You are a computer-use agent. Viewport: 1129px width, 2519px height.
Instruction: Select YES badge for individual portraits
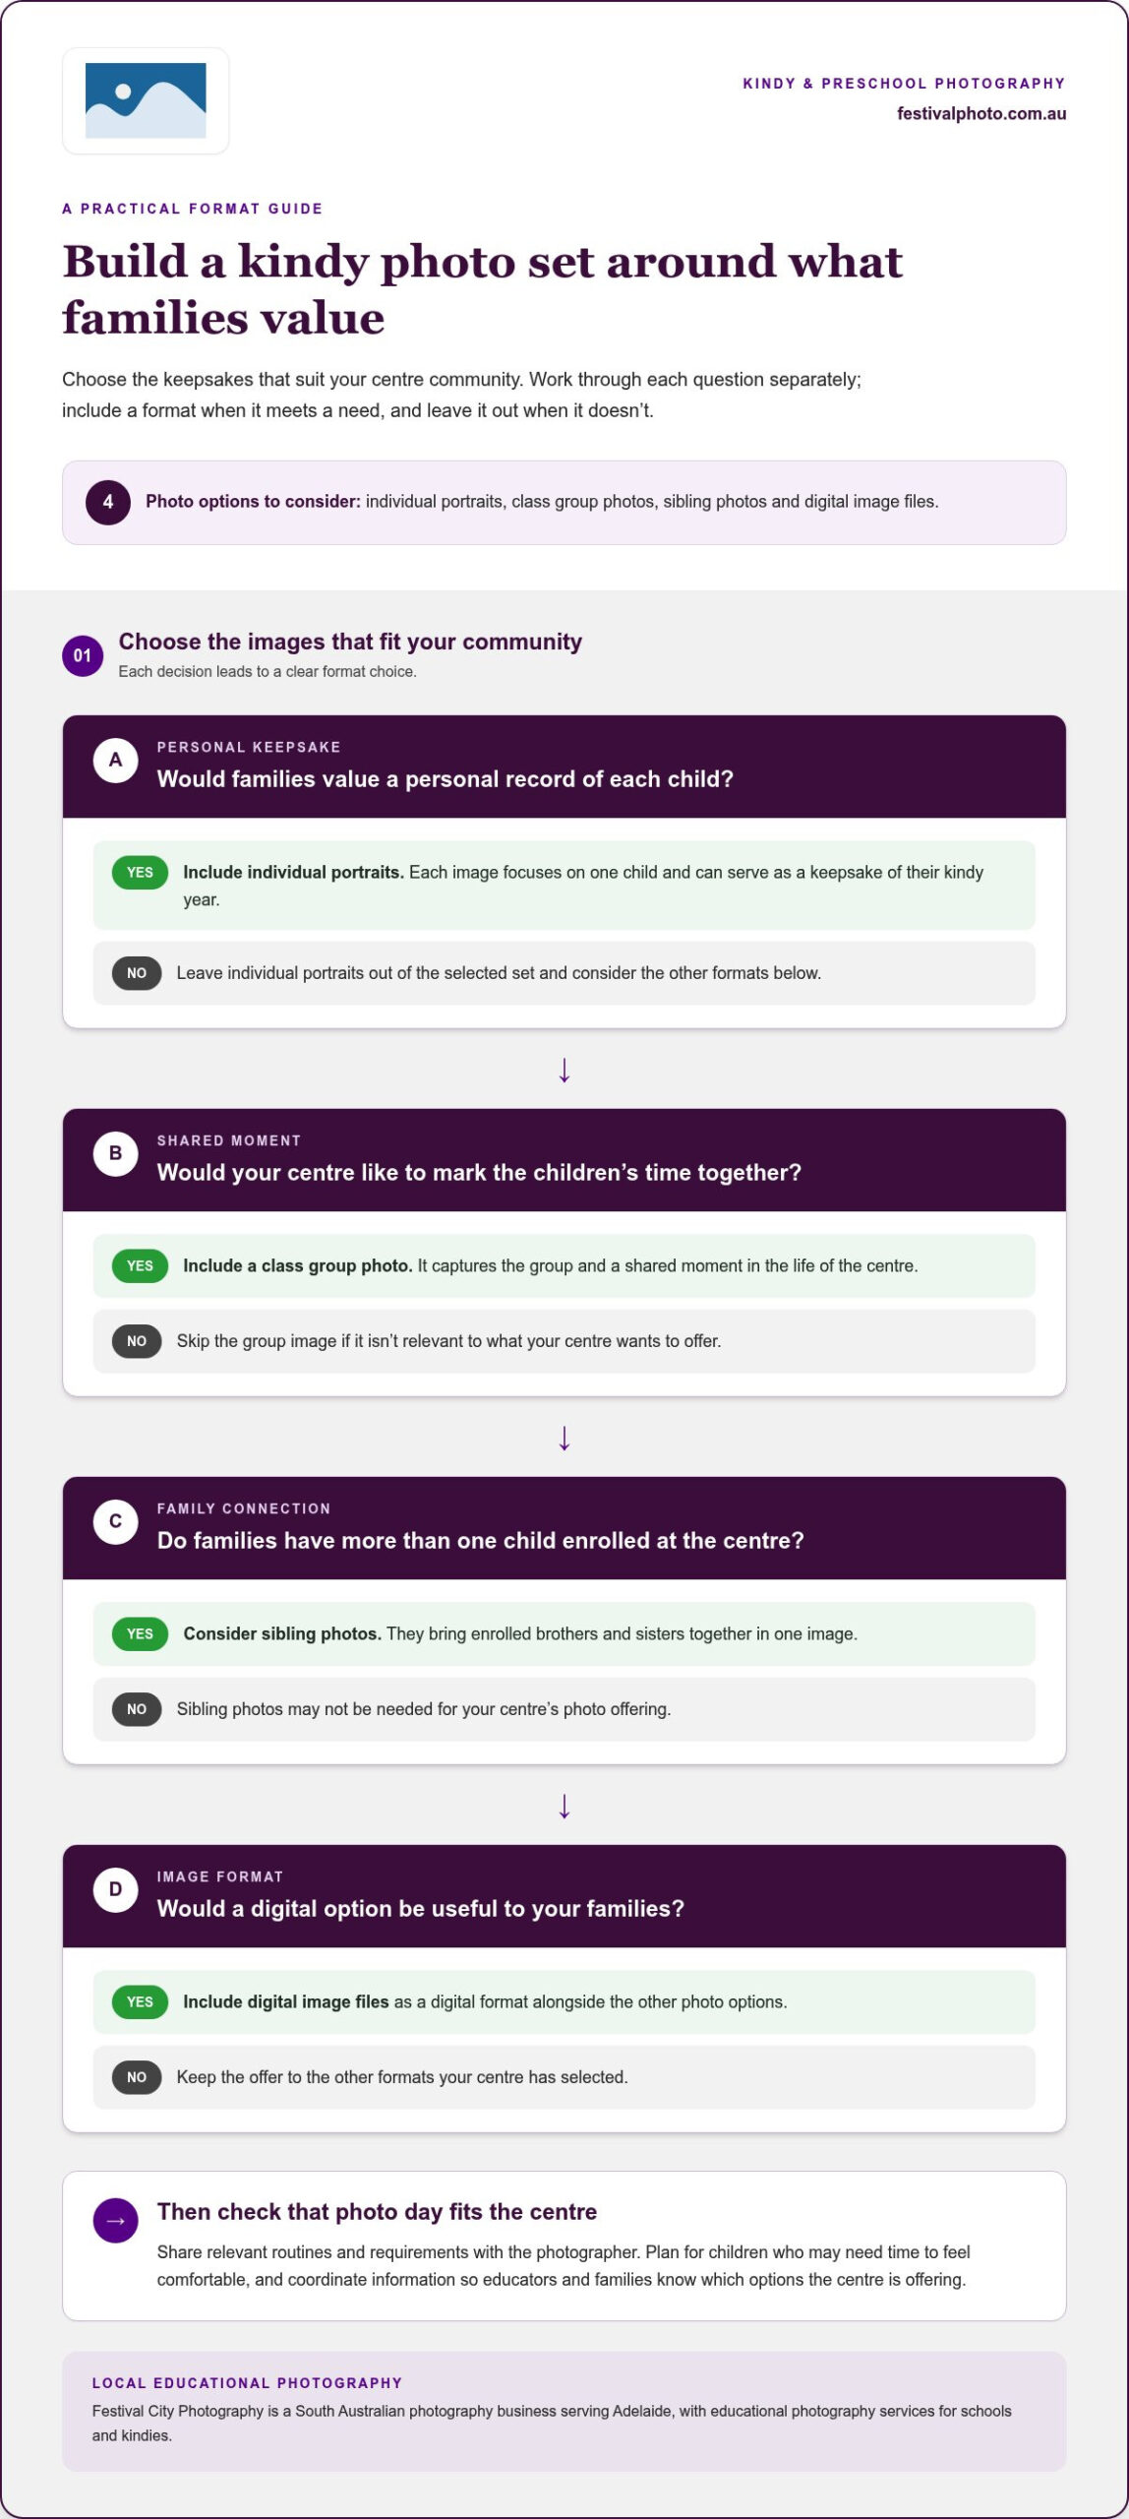point(141,872)
